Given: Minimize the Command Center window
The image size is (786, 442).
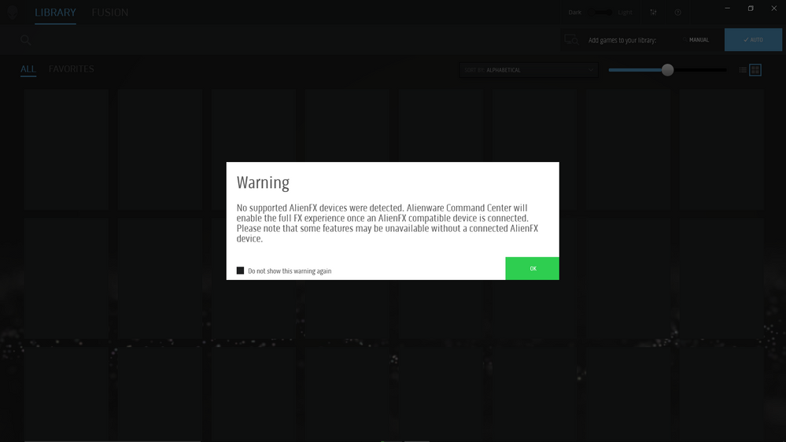Looking at the screenshot, I should click(727, 9).
